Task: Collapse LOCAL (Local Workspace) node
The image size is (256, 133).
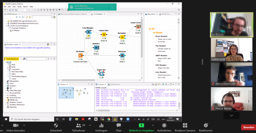Action: point(6,26)
